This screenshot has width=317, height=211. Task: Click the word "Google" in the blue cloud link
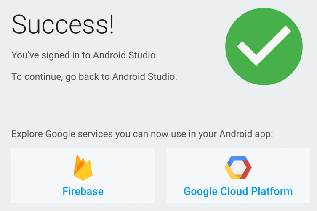click(200, 192)
